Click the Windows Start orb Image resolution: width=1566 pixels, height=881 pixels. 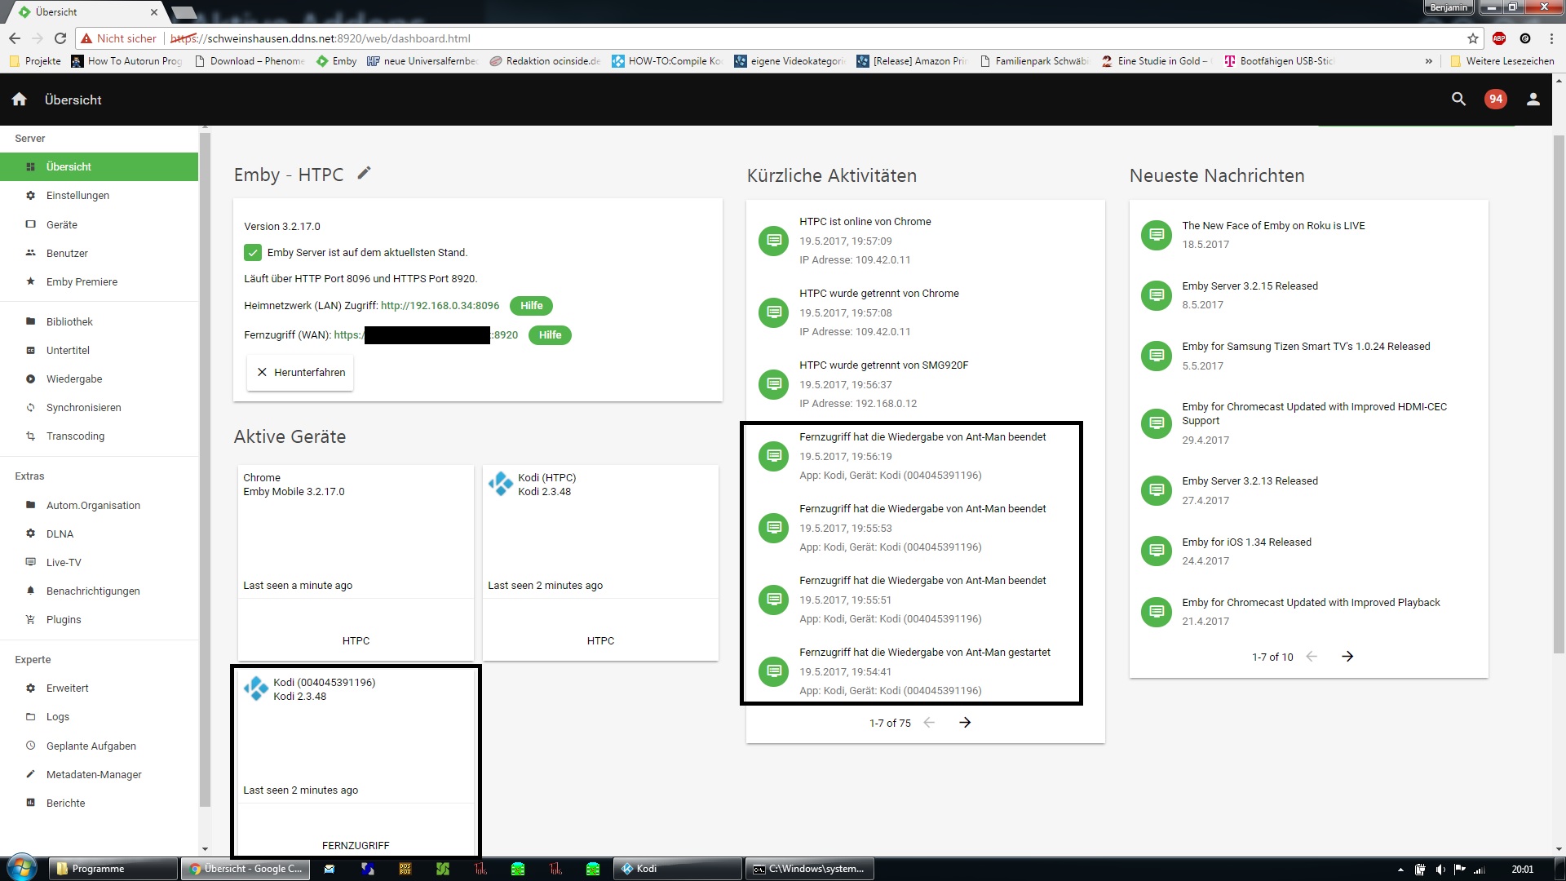point(22,868)
